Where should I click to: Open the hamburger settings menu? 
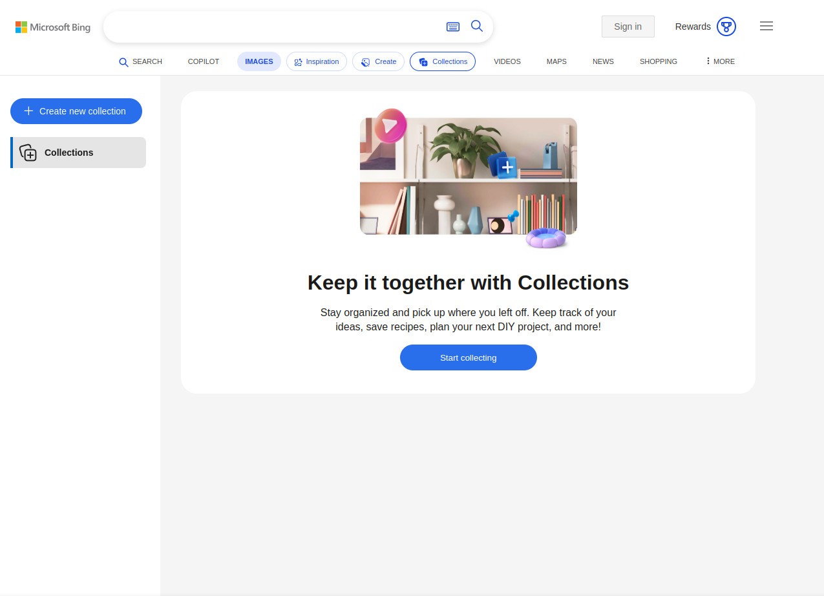766,26
